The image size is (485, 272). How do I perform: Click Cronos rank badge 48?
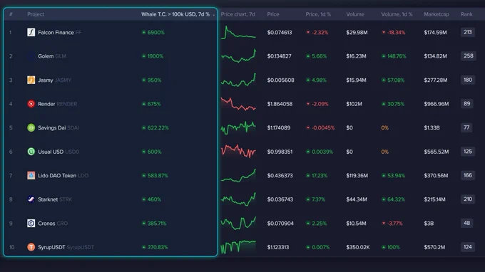coord(466,223)
